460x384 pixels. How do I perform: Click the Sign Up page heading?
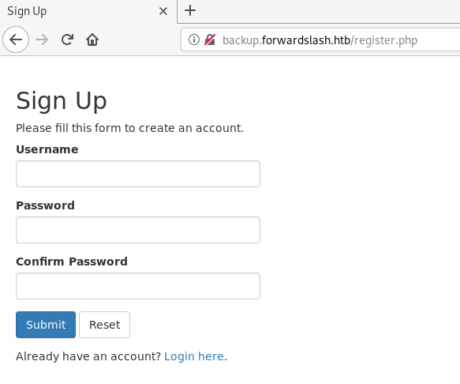point(62,101)
